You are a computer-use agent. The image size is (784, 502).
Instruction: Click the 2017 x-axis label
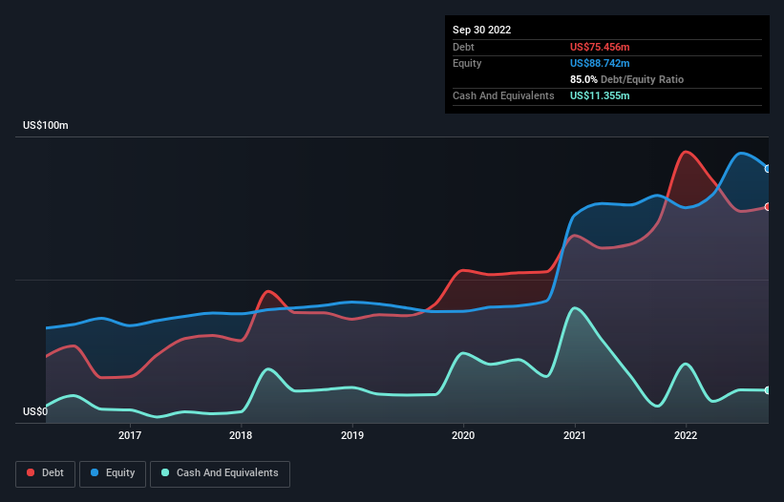coord(130,435)
